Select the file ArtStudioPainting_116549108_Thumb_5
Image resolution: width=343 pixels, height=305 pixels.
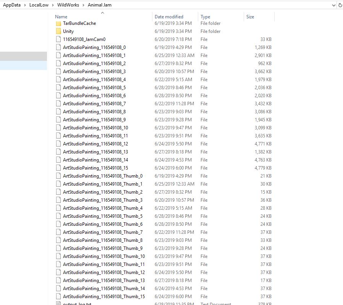point(103,216)
